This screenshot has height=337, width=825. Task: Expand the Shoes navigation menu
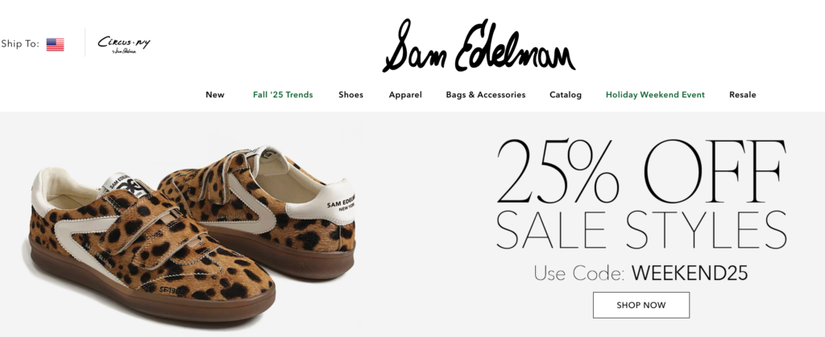coord(351,95)
